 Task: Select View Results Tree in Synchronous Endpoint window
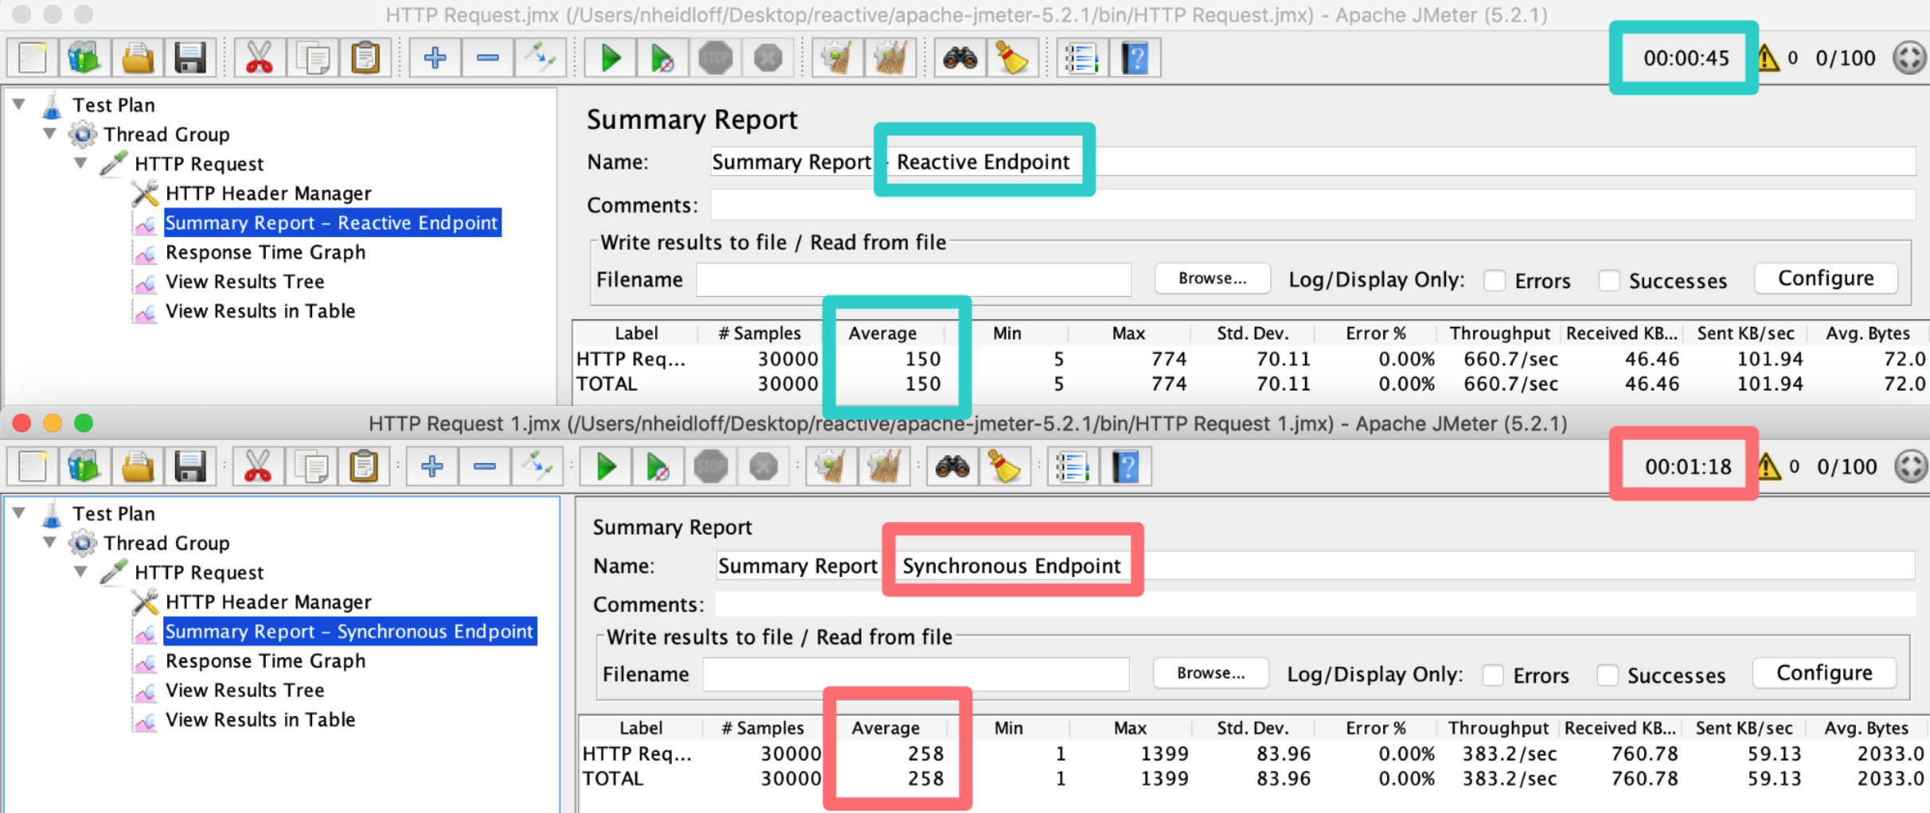point(244,690)
